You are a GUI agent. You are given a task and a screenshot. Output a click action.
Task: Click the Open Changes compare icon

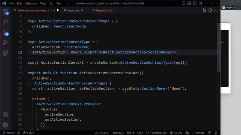click(x=204, y=10)
